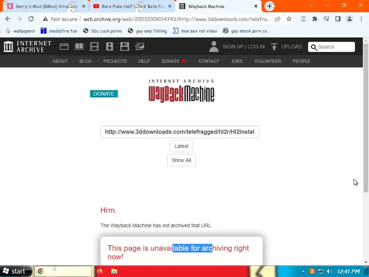Click the network tray icon
Viewport: 369px width, 277px height.
(x=320, y=271)
